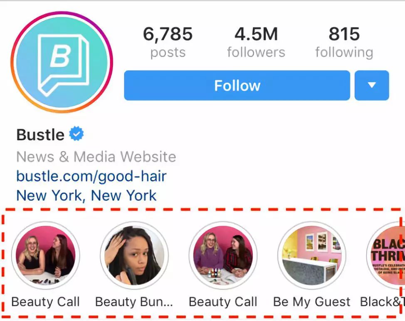Image resolution: width=405 pixels, height=321 pixels.
Task: Open the 815 following list
Action: [344, 42]
